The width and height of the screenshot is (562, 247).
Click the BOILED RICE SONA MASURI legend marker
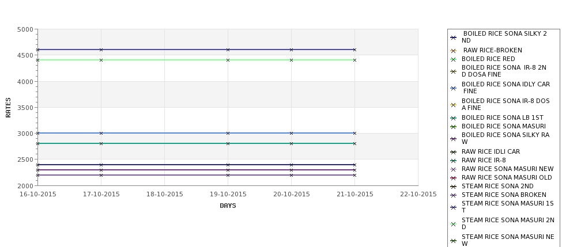[x=453, y=126]
